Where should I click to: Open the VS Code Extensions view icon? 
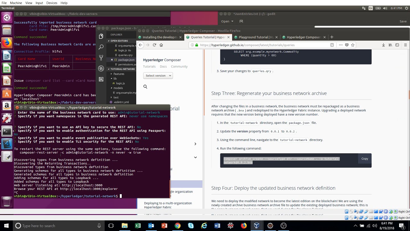pos(101,79)
